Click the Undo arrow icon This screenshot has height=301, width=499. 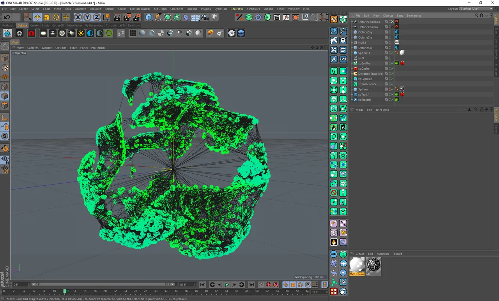(7, 17)
